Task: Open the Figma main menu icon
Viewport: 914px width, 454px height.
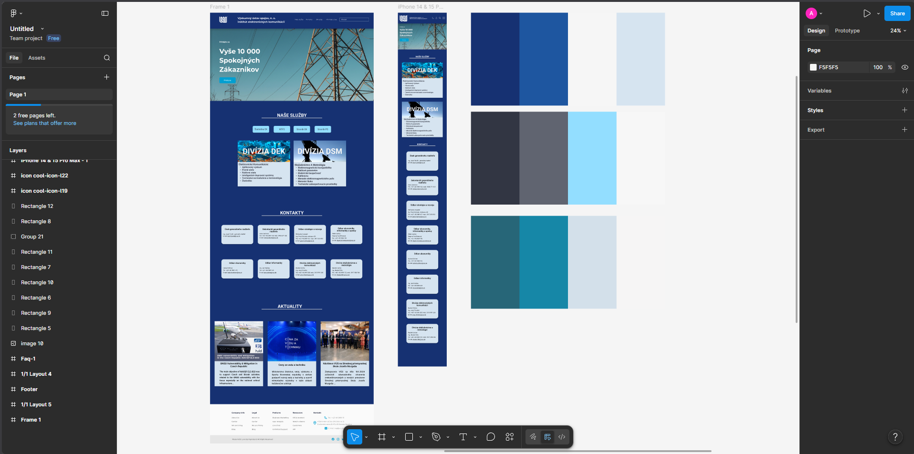Action: [x=13, y=13]
